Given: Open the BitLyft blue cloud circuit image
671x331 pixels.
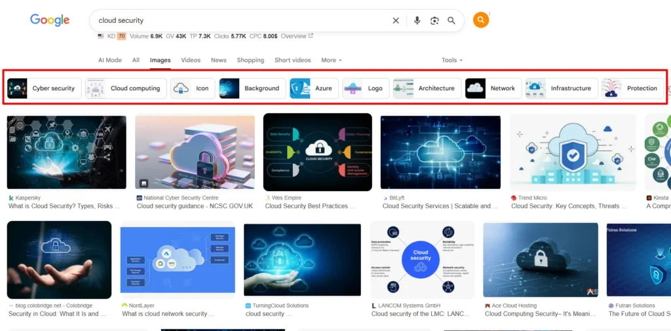Looking at the screenshot, I should 440,152.
